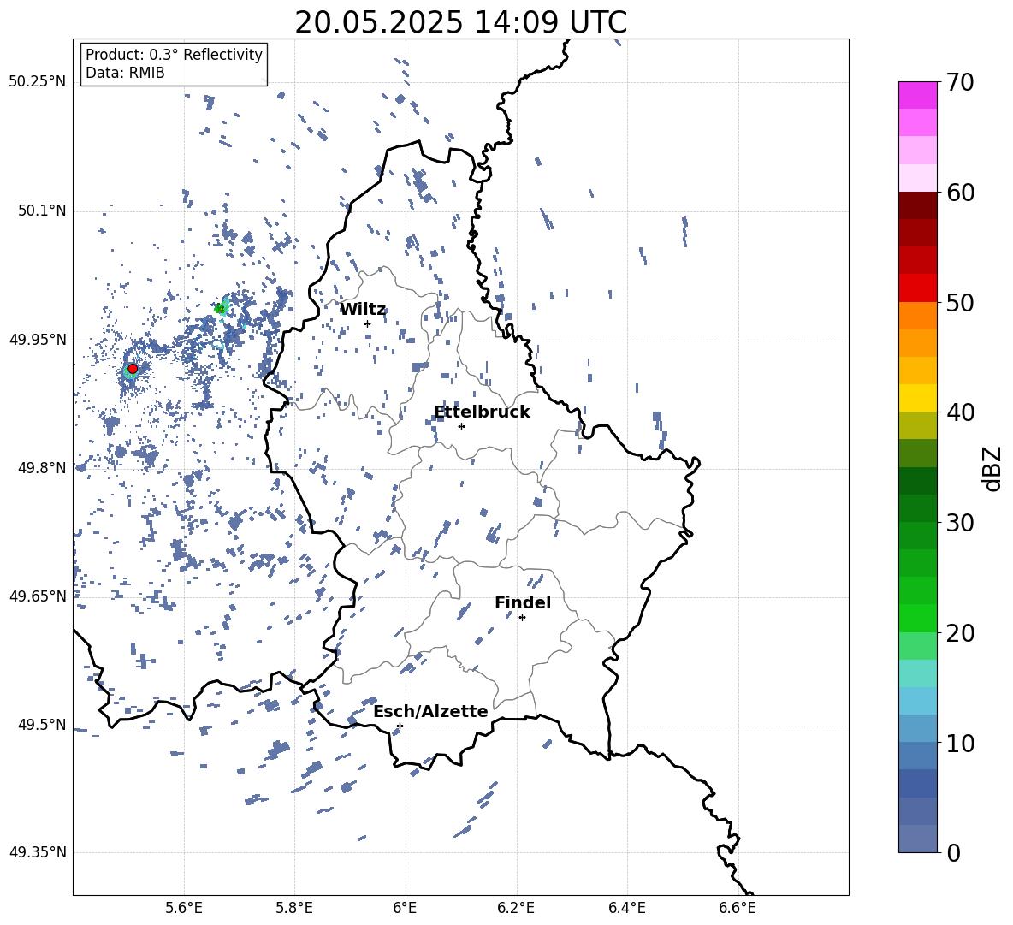The height and width of the screenshot is (925, 1013).
Task: Click the Esch/Alzette station cross marker
Action: pos(400,726)
